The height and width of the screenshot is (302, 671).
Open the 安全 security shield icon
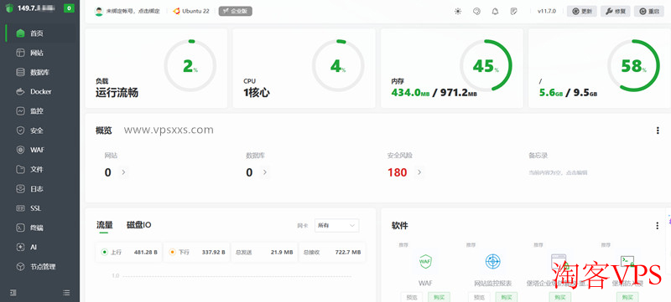(20, 131)
